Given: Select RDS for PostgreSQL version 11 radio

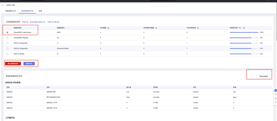Looking at the screenshot, I should 7,43.
